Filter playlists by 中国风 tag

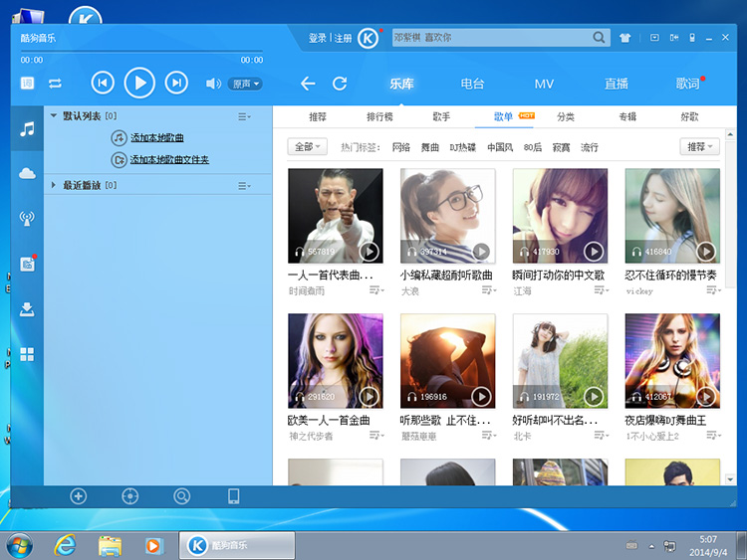click(x=500, y=147)
